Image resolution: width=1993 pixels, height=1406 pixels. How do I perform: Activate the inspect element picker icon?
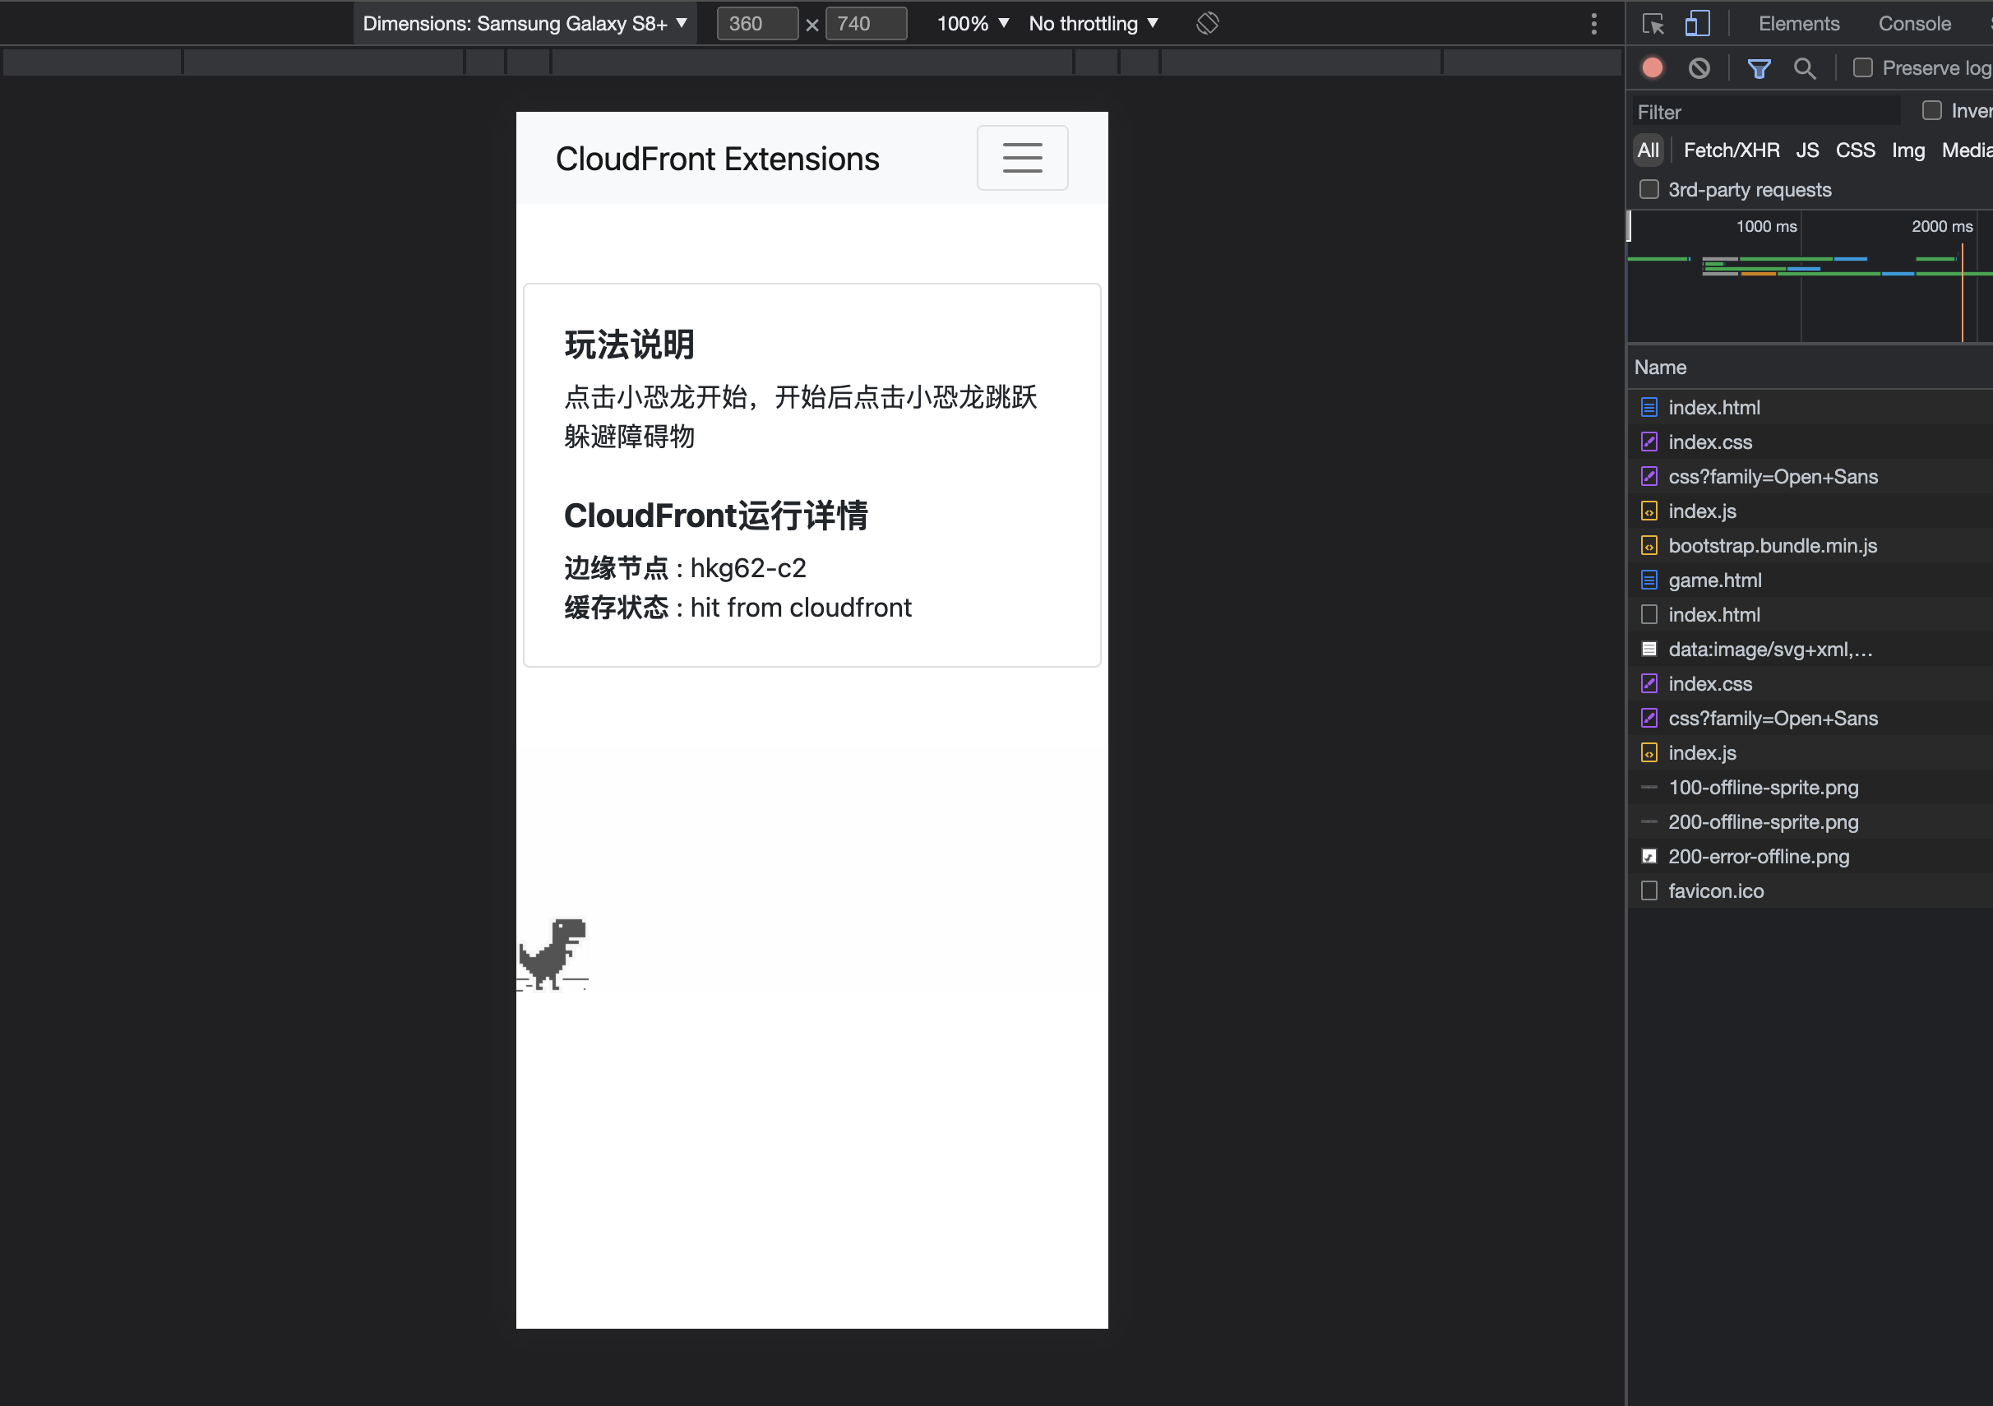pos(1653,23)
